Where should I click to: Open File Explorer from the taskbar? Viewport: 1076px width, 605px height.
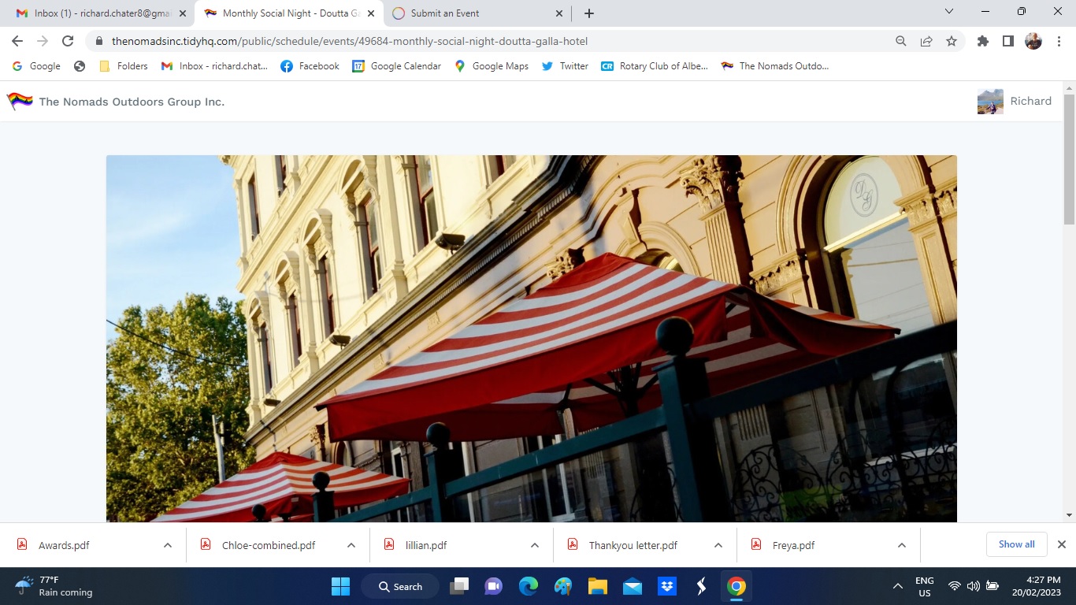pyautogui.click(x=598, y=586)
